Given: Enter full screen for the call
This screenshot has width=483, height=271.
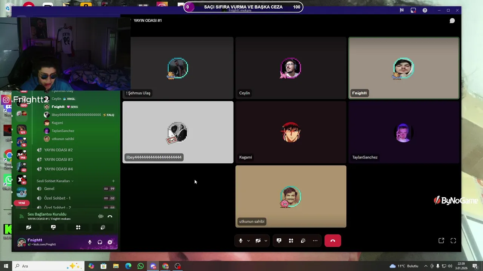Looking at the screenshot, I should click(x=453, y=241).
